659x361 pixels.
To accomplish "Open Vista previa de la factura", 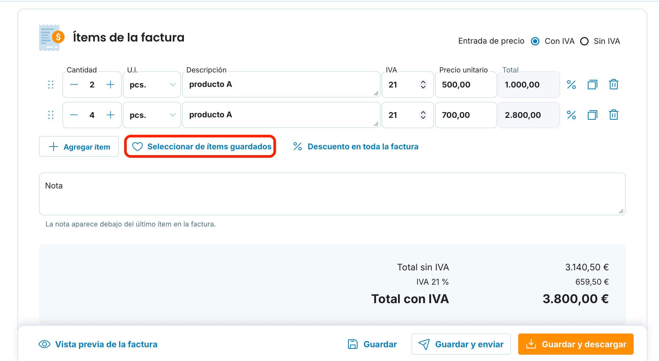I will point(98,344).
